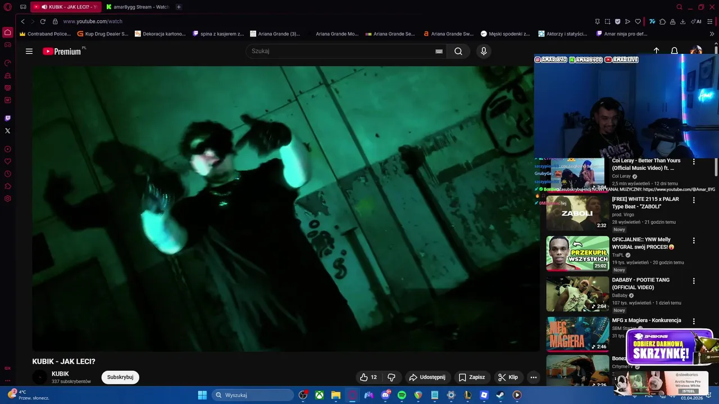719x404 pixels.
Task: Click the YouTube search magnifier button
Action: pyautogui.click(x=458, y=51)
